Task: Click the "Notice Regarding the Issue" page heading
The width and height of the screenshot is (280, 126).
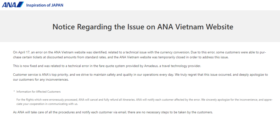Action: pyautogui.click(x=143, y=27)
